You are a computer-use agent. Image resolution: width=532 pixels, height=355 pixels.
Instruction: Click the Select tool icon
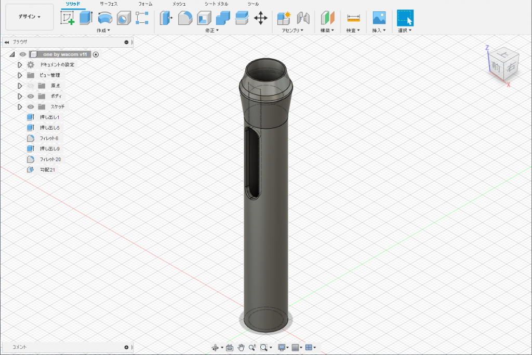coord(405,18)
